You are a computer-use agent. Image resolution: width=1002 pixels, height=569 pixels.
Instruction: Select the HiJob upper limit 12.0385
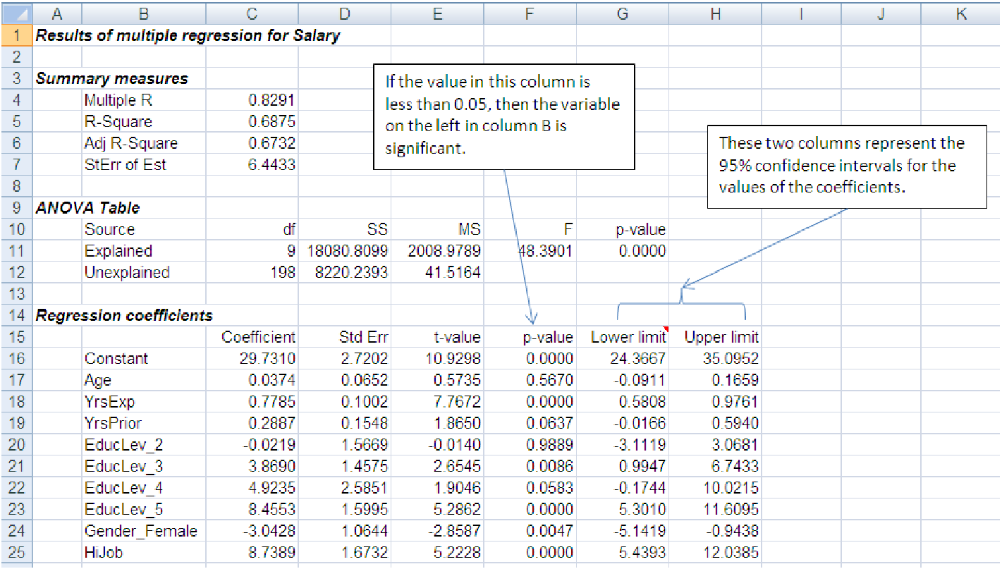715,552
